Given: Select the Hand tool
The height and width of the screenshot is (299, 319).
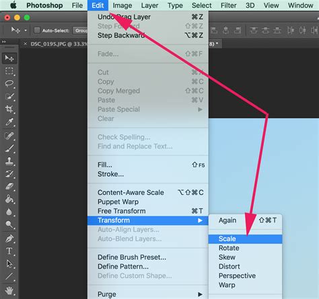Looking at the screenshot, I should (9, 291).
